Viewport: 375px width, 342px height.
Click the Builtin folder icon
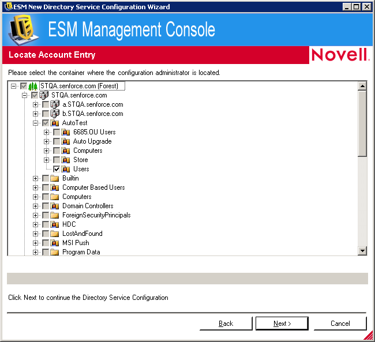pyautogui.click(x=55, y=178)
